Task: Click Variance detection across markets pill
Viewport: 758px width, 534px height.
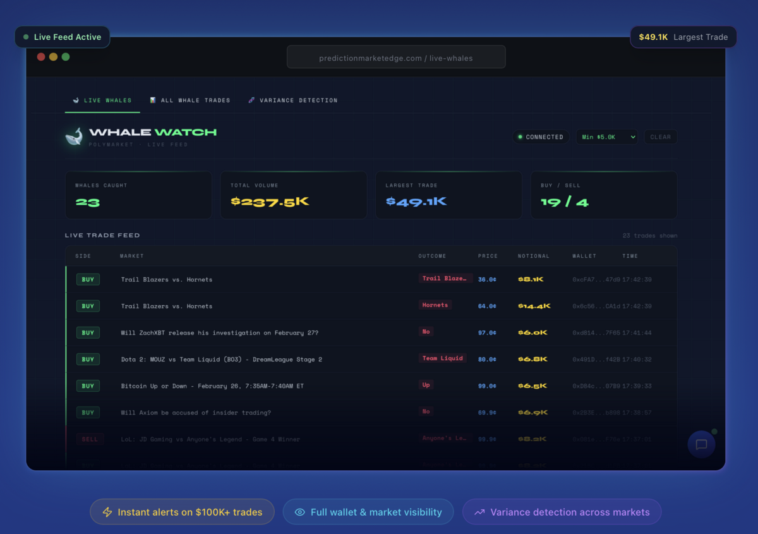Action: pyautogui.click(x=562, y=512)
